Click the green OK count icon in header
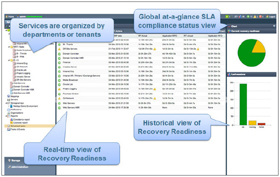The image size is (280, 177). click(248, 17)
